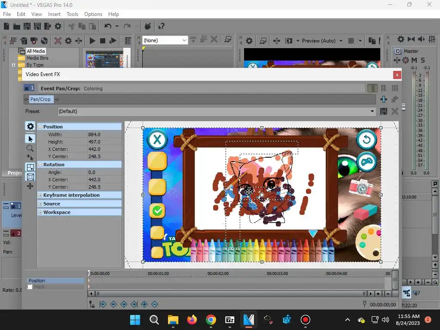Click Plug-In Chain icon in Event FX
Image resolution: width=440 pixels, height=330 pixels.
(384, 99)
